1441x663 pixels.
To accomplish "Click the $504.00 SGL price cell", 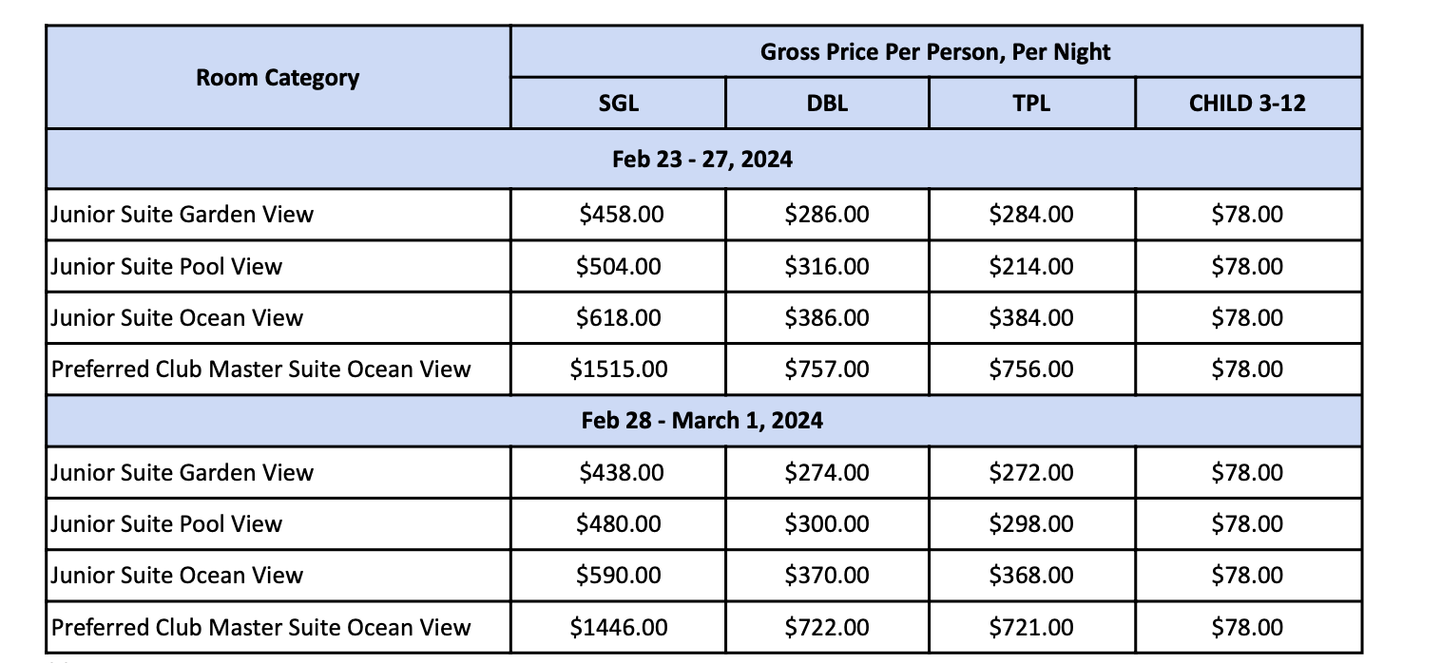I will pos(618,266).
